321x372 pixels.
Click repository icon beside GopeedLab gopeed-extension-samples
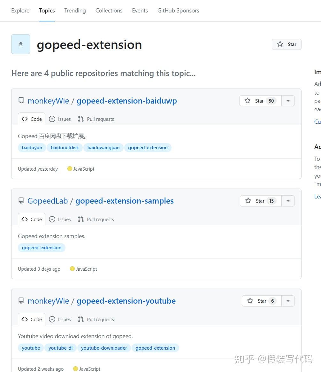pyautogui.click(x=21, y=201)
